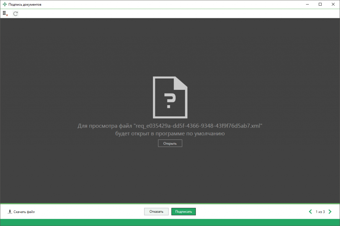340x226 pixels.
Task: Click the Скачать файл link
Action: [24, 212]
